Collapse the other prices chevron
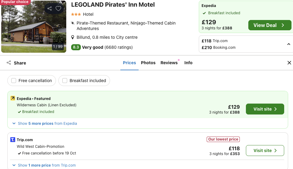Image resolution: width=293 pixels, height=169 pixels. (x=288, y=44)
